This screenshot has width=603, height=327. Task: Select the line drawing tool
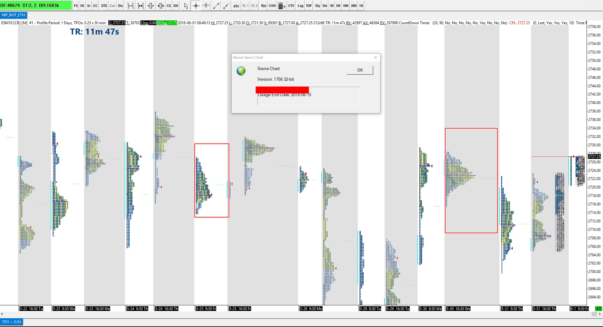point(216,6)
